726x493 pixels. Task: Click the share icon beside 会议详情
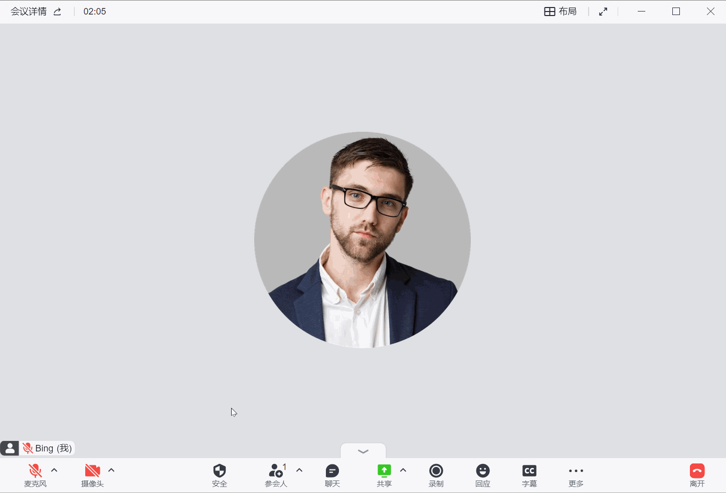[x=58, y=12]
